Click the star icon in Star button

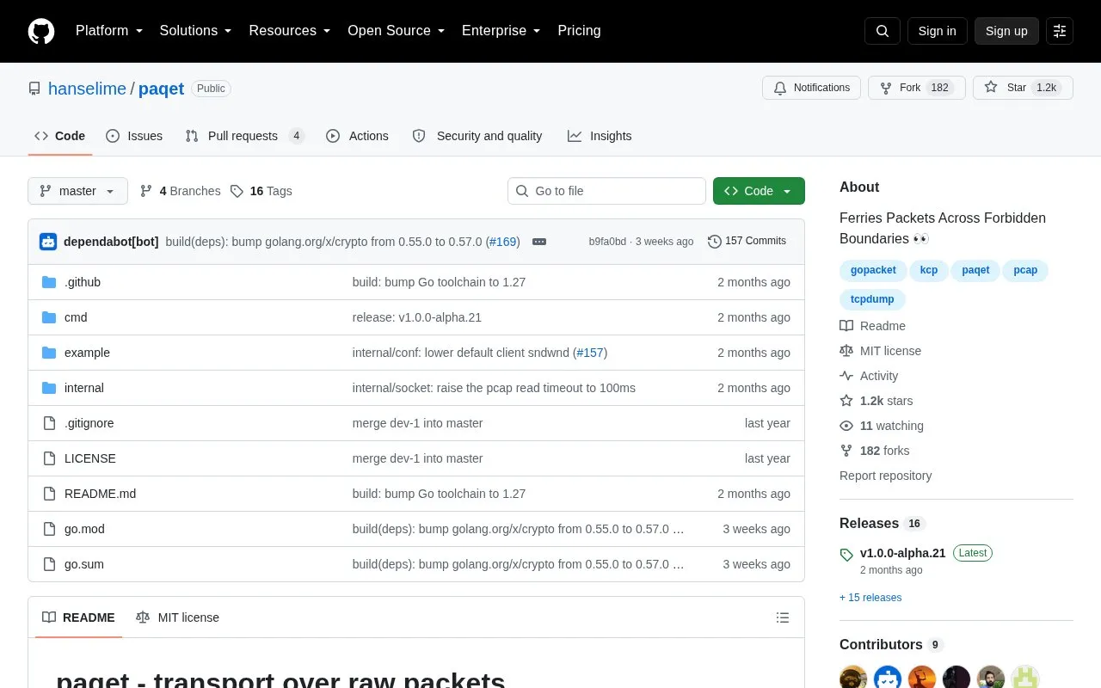(991, 88)
